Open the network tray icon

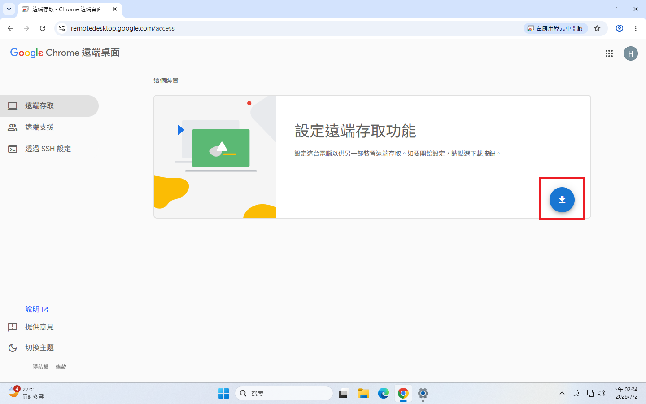[590, 394]
